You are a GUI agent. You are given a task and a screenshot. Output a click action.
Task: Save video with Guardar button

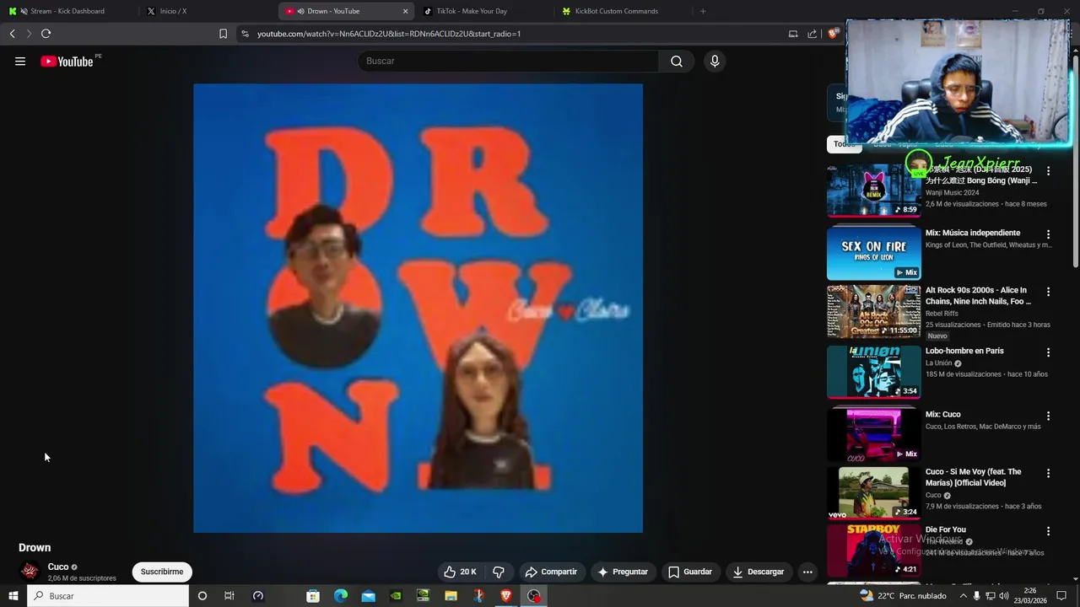tap(690, 572)
